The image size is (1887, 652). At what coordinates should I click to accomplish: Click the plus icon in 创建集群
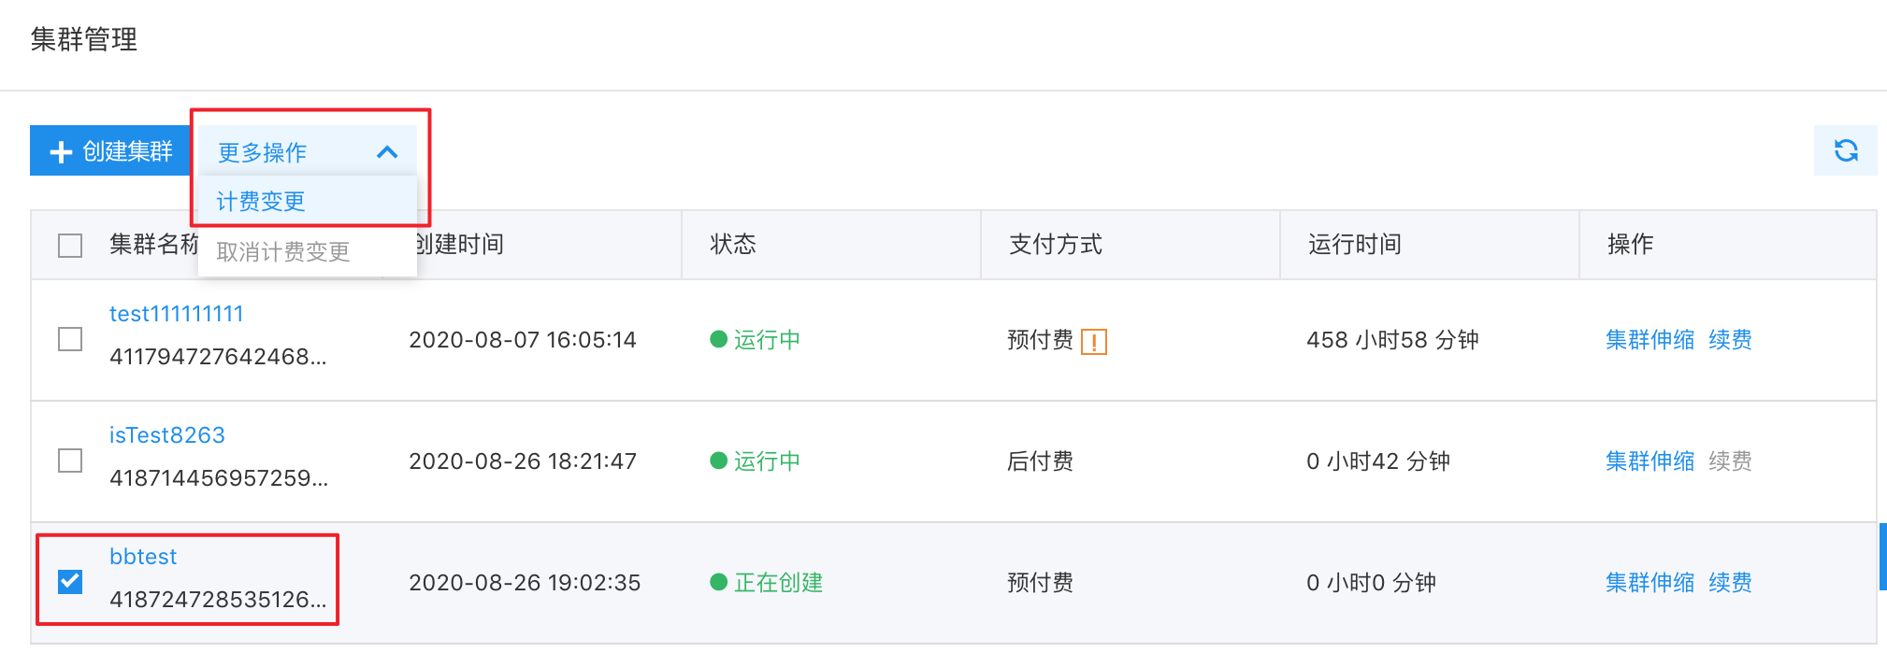click(61, 151)
